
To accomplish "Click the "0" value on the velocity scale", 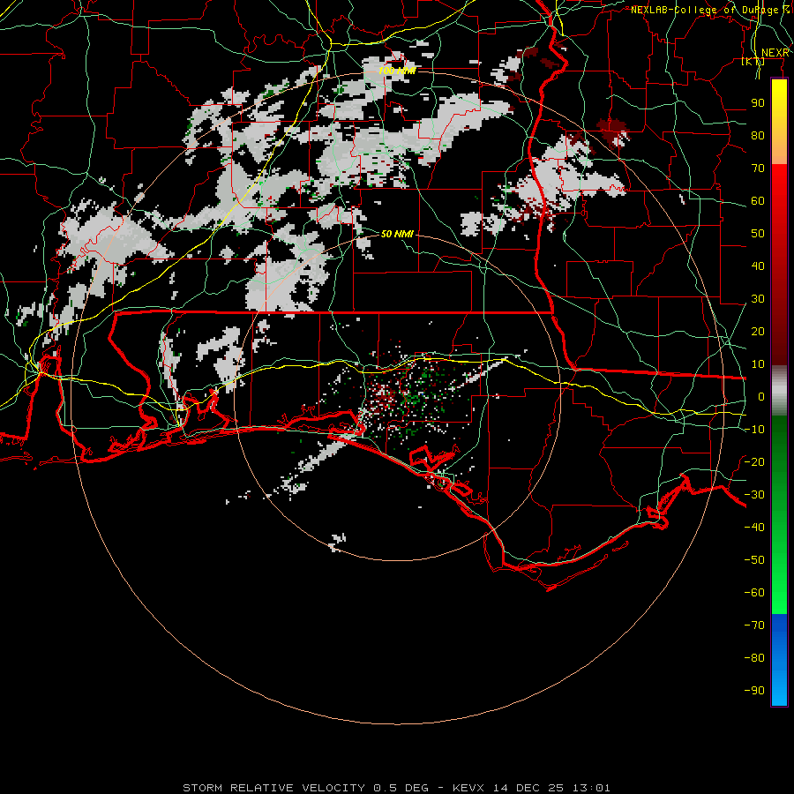I will point(761,397).
